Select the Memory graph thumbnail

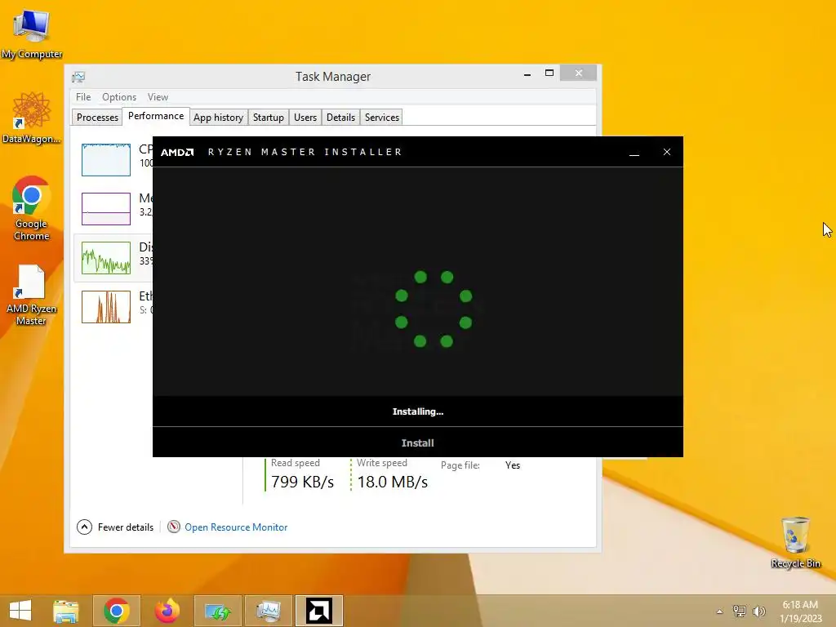pyautogui.click(x=106, y=208)
